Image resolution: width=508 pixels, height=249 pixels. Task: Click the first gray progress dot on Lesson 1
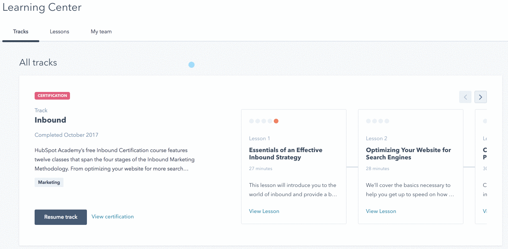(252, 121)
